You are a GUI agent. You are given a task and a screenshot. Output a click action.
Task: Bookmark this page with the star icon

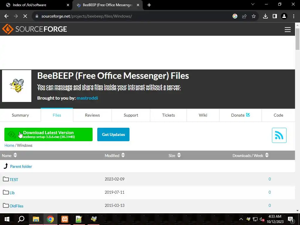[x=254, y=16]
